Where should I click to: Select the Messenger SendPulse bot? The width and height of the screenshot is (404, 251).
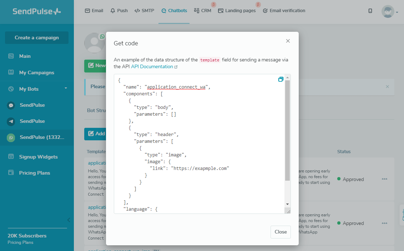32,105
